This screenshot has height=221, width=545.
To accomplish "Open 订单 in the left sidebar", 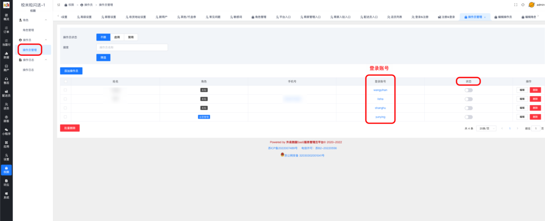I will (6, 30).
